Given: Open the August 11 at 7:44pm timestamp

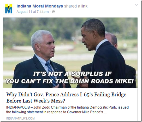Looking at the screenshot, I should (x=33, y=12).
